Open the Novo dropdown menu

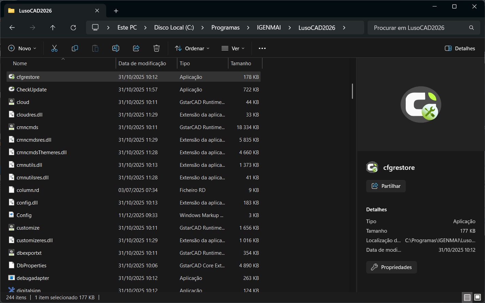coord(22,48)
